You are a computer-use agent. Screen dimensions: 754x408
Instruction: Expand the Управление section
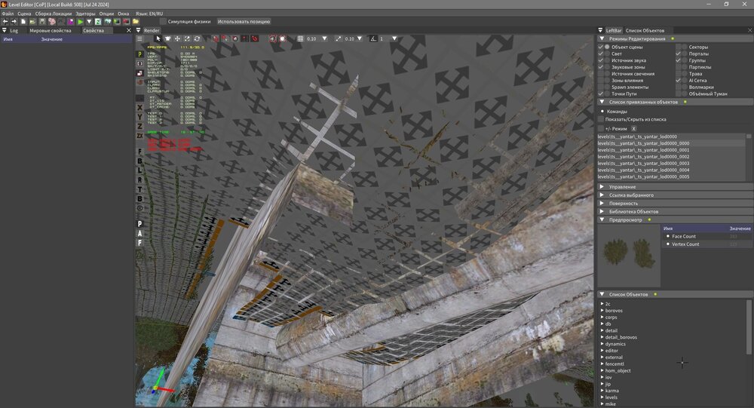point(602,186)
